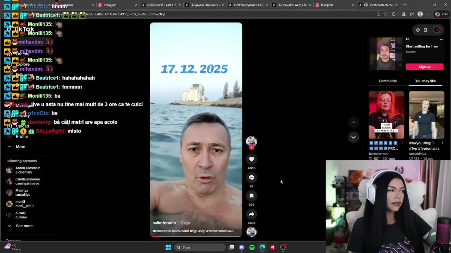Image resolution: width=451 pixels, height=253 pixels.
Task: Click the phone app icon in TikTok header
Action: pos(425,30)
